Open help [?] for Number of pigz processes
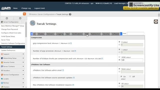160x90 pixels. click(x=75, y=51)
